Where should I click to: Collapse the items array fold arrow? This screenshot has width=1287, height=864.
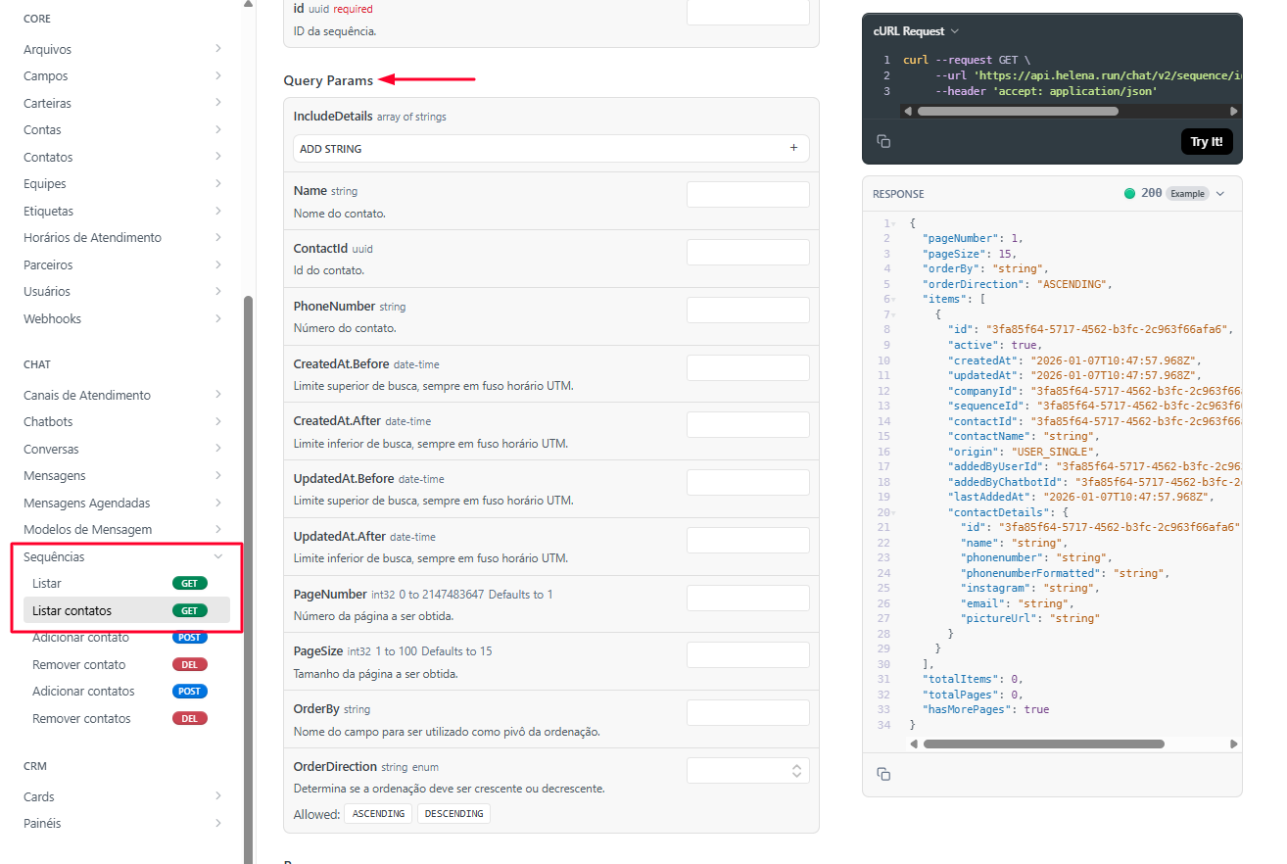[x=894, y=300]
